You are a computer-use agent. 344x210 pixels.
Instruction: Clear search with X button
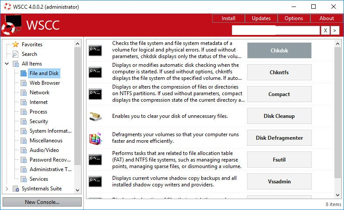pyautogui.click(x=325, y=31)
